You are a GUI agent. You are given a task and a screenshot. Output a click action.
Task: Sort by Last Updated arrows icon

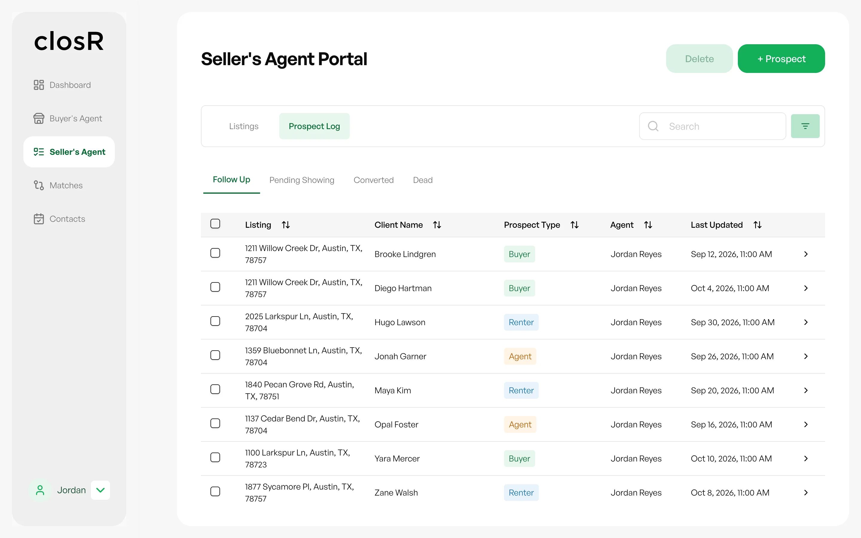pos(758,225)
